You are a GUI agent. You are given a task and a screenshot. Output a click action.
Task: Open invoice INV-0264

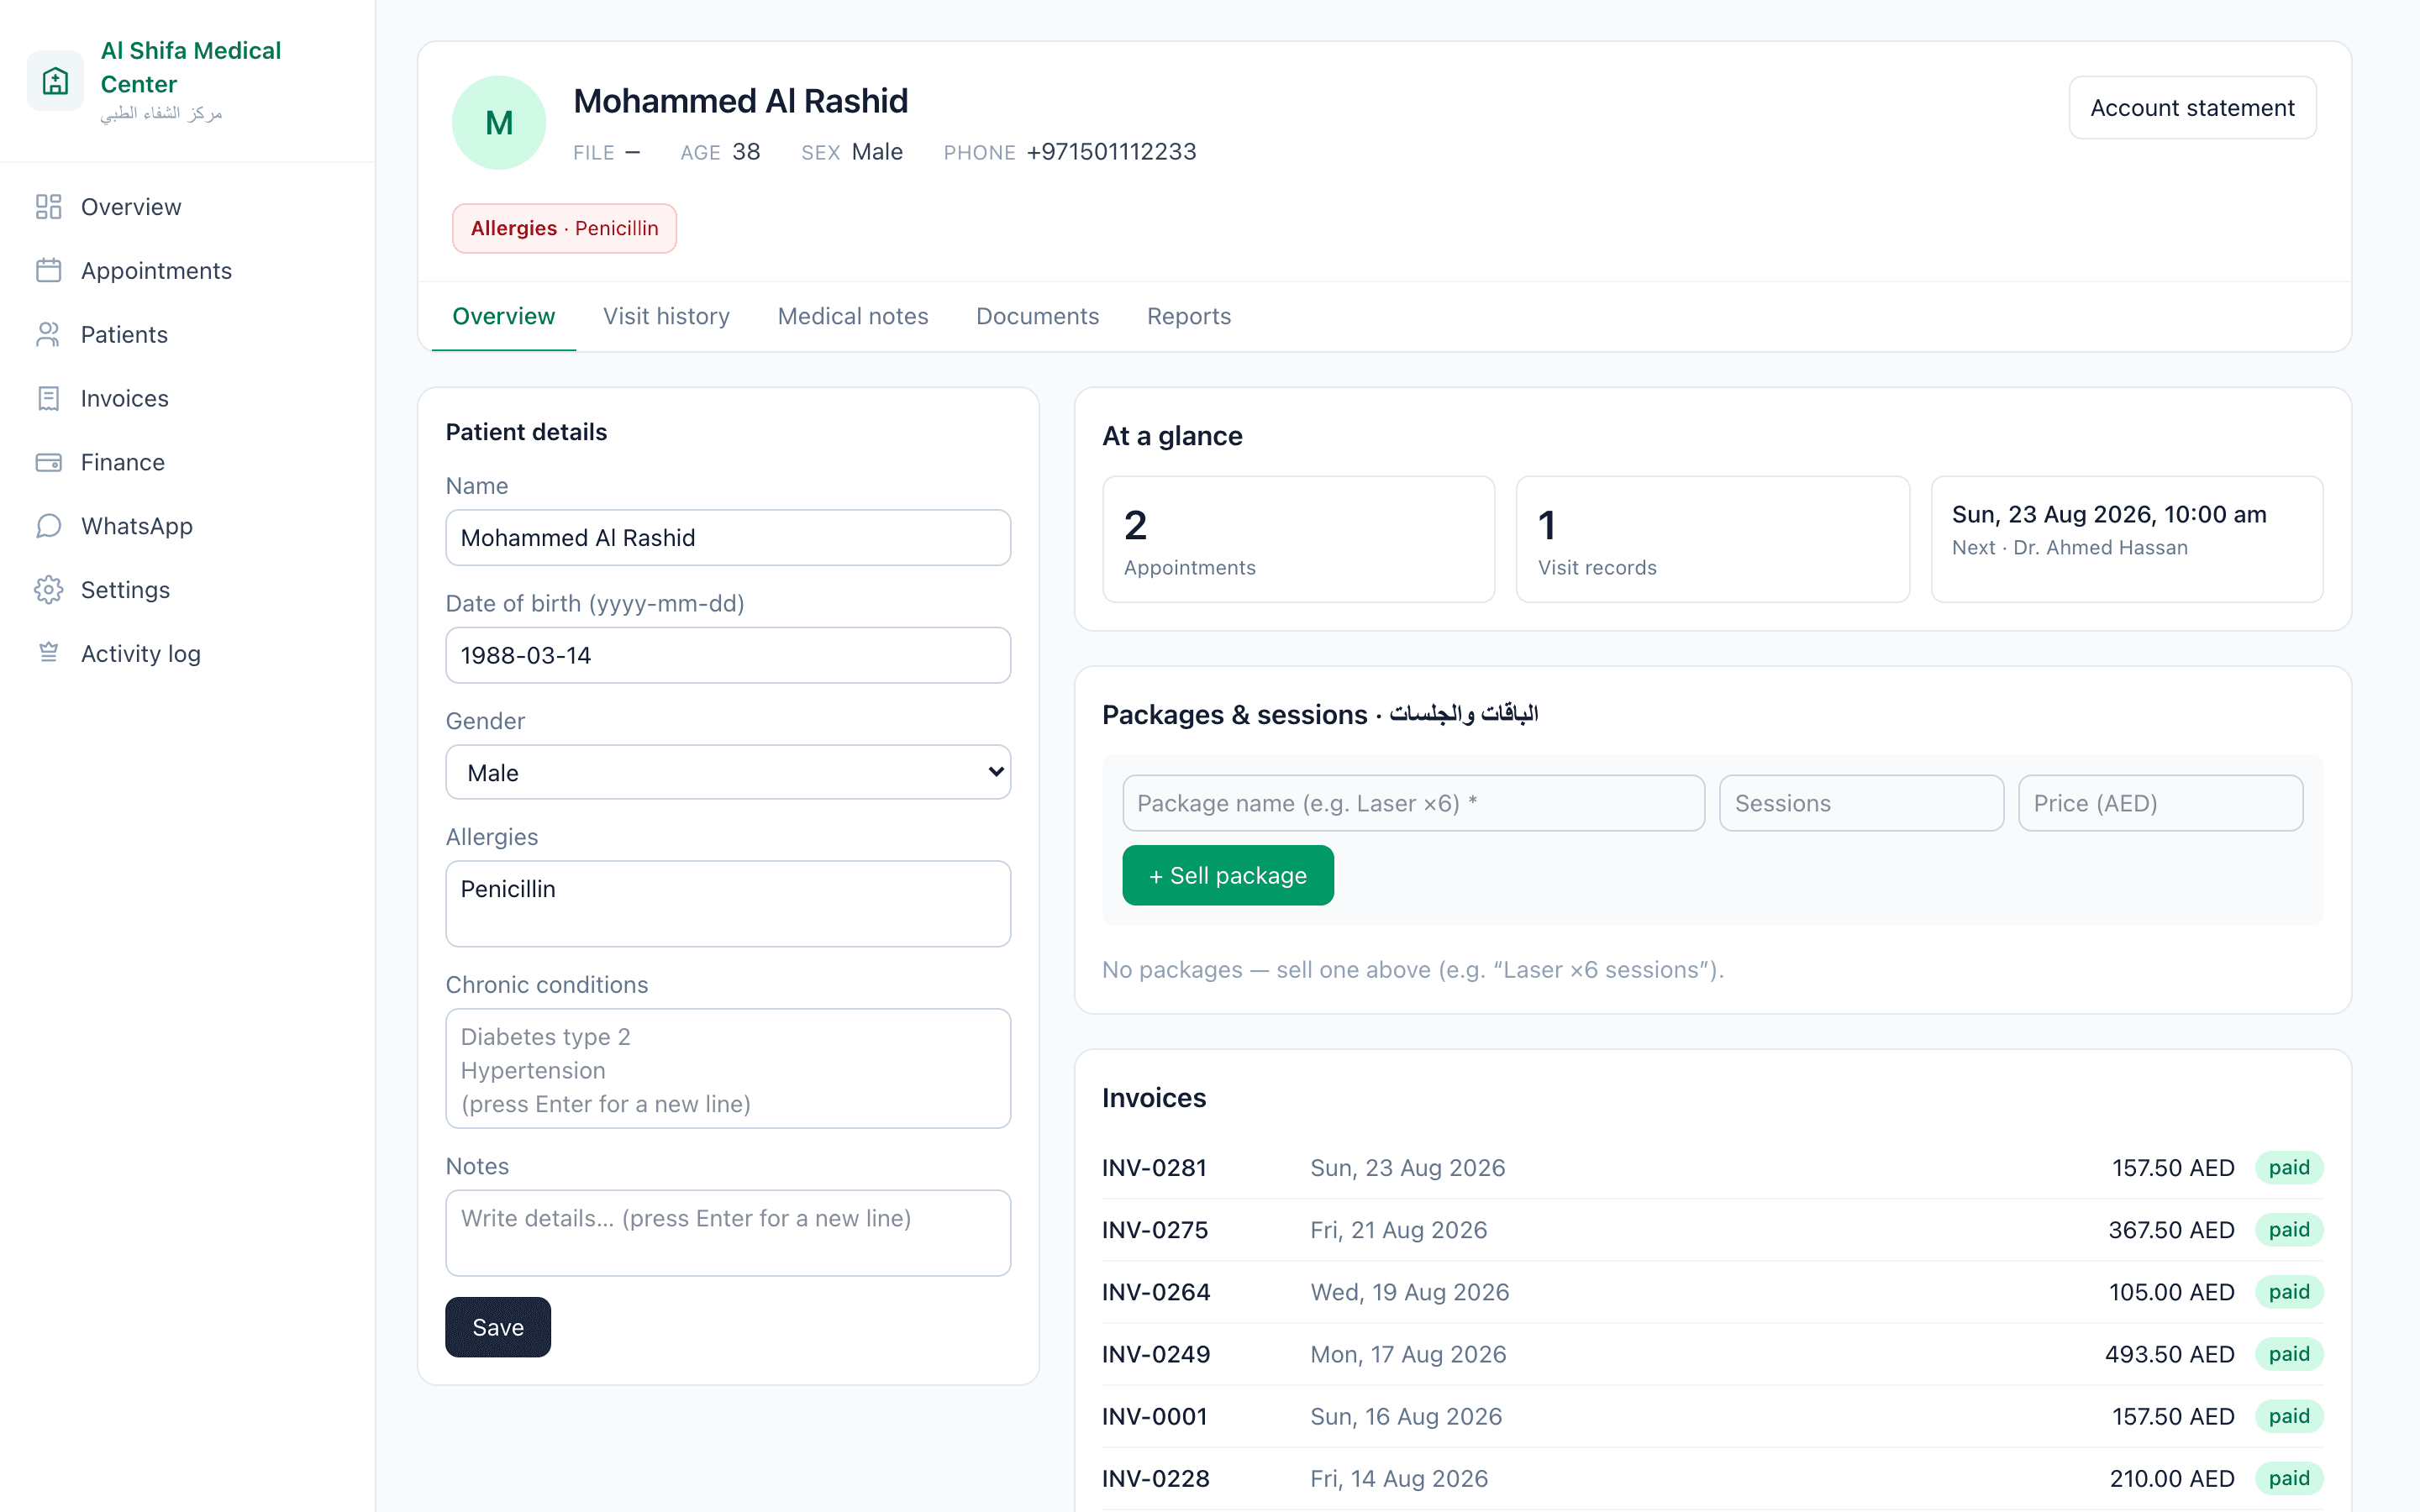point(1712,1292)
